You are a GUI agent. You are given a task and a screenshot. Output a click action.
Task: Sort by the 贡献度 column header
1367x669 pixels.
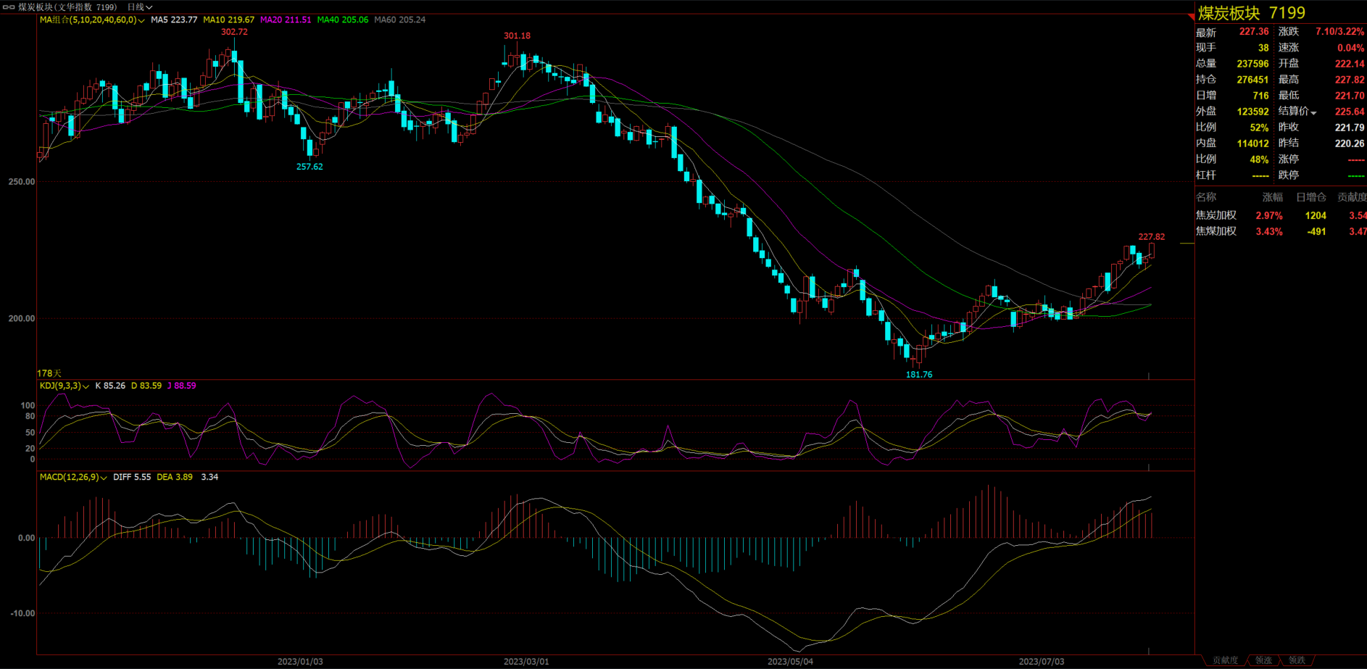coord(1352,197)
